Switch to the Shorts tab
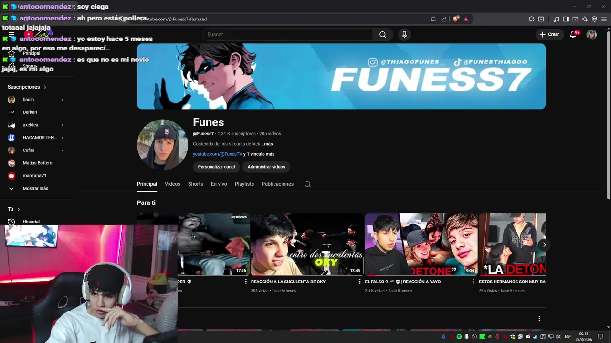Image resolution: width=611 pixels, height=343 pixels. click(196, 184)
